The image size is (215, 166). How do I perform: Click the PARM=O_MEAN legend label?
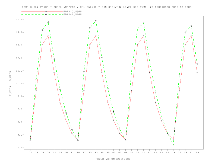pyautogui.click(x=72, y=11)
